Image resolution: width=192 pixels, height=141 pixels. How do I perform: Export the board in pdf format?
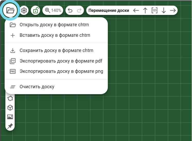click(x=61, y=61)
